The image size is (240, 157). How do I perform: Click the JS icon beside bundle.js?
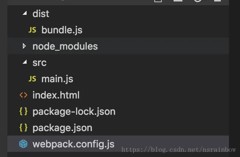point(32,30)
